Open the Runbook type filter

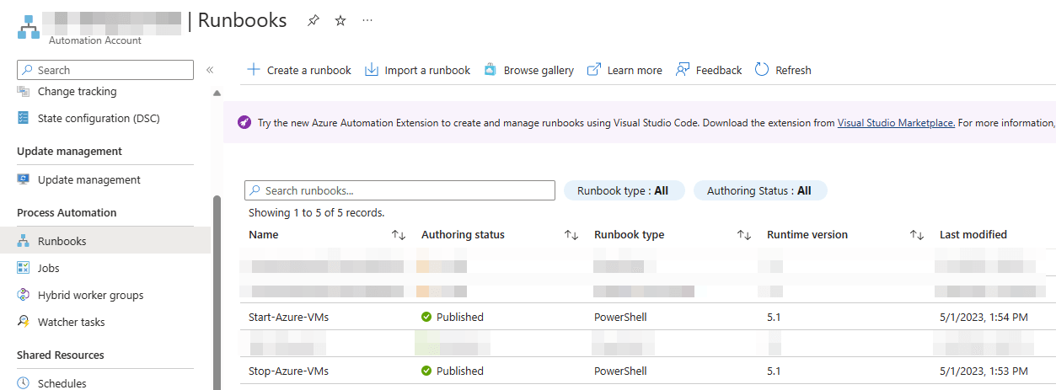pos(624,190)
